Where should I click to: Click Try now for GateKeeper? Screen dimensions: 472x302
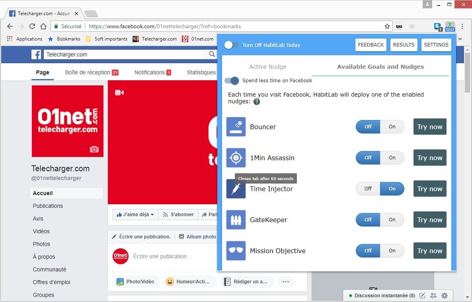coord(430,220)
